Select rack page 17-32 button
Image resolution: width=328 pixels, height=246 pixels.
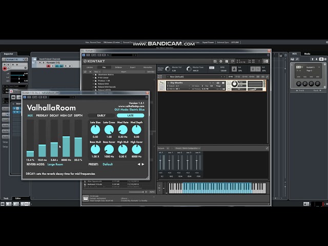238,77
